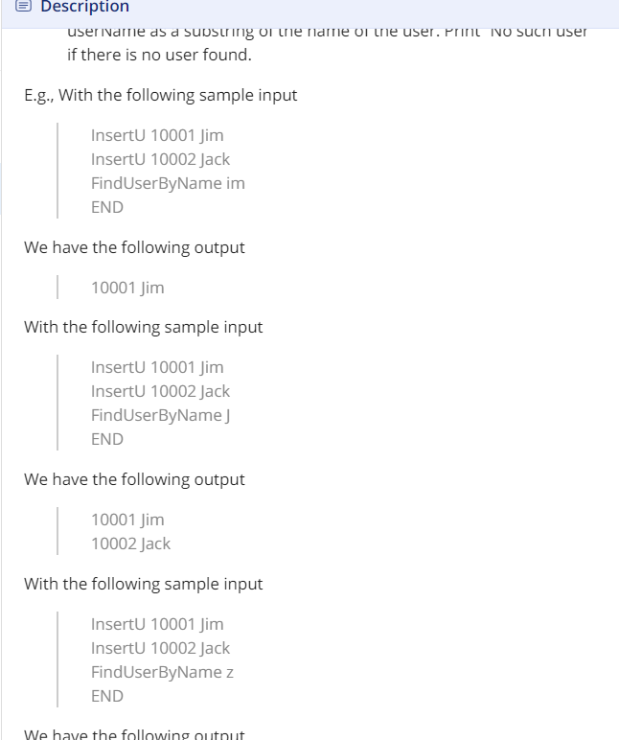Open the Description tab label
Screen dimensions: 619x740
click(x=85, y=6)
